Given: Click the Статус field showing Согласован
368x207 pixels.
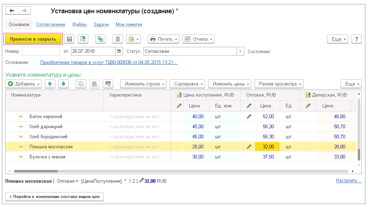Looking at the screenshot, I should pos(190,51).
